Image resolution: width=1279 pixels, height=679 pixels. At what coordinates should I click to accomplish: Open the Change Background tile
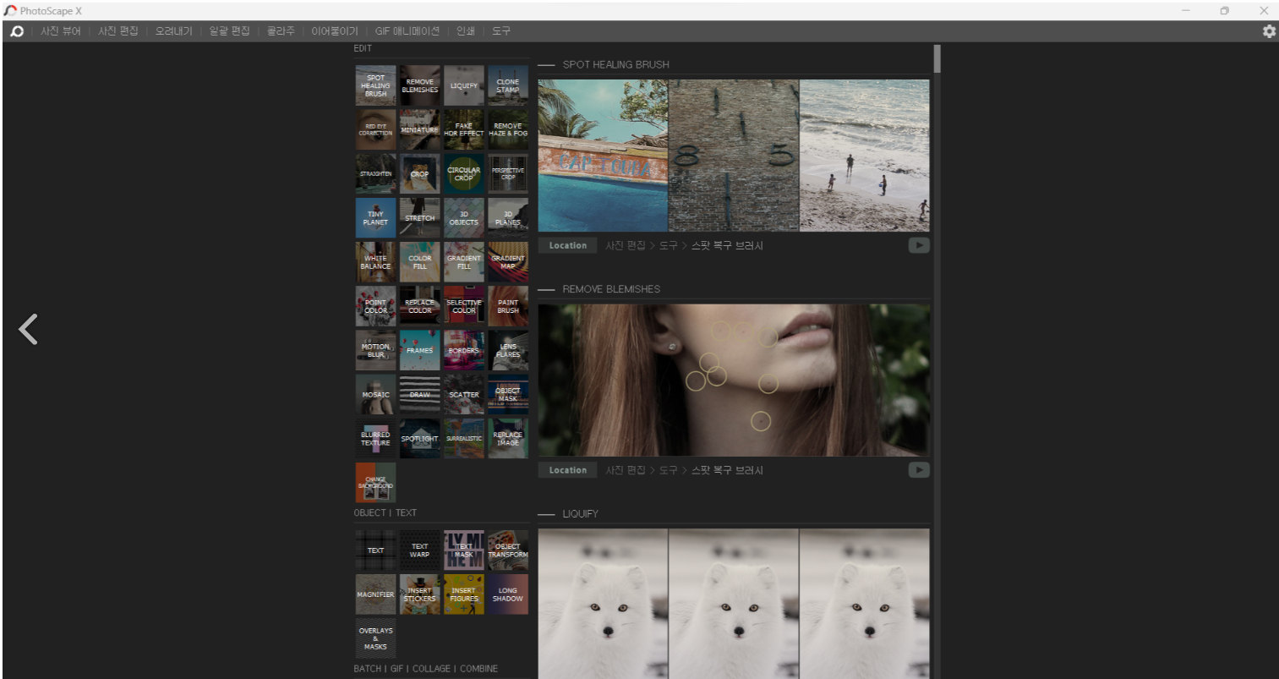coord(375,483)
